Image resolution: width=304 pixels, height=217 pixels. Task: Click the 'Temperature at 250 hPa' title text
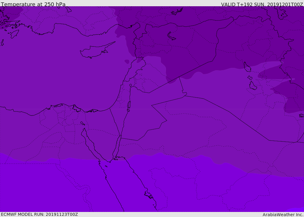coord(33,4)
